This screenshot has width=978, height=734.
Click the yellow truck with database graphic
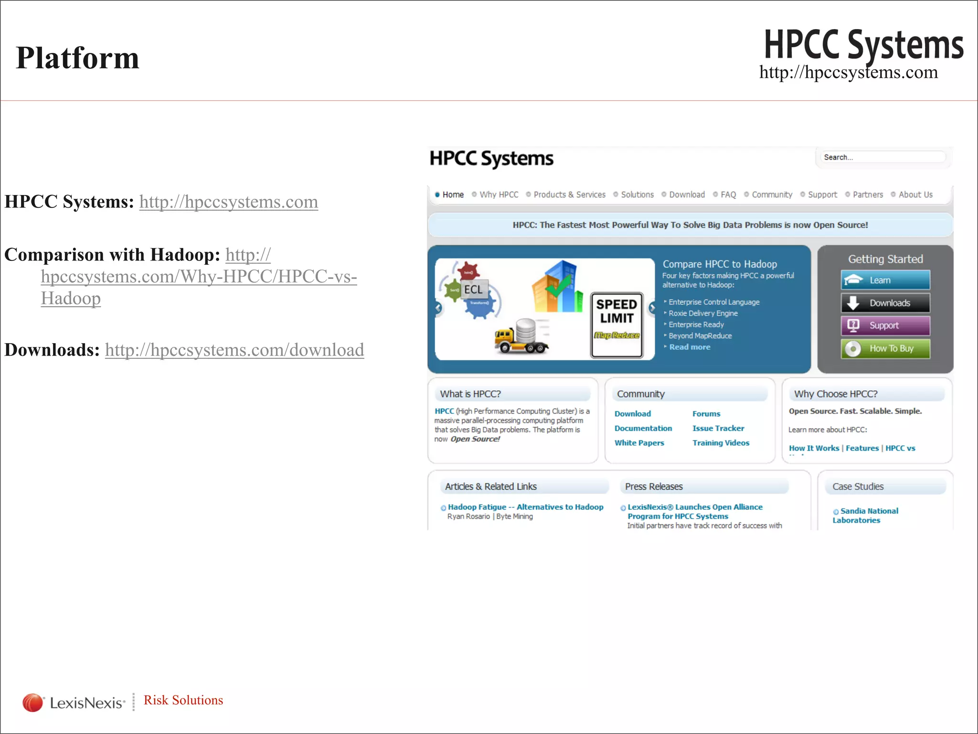coord(521,336)
